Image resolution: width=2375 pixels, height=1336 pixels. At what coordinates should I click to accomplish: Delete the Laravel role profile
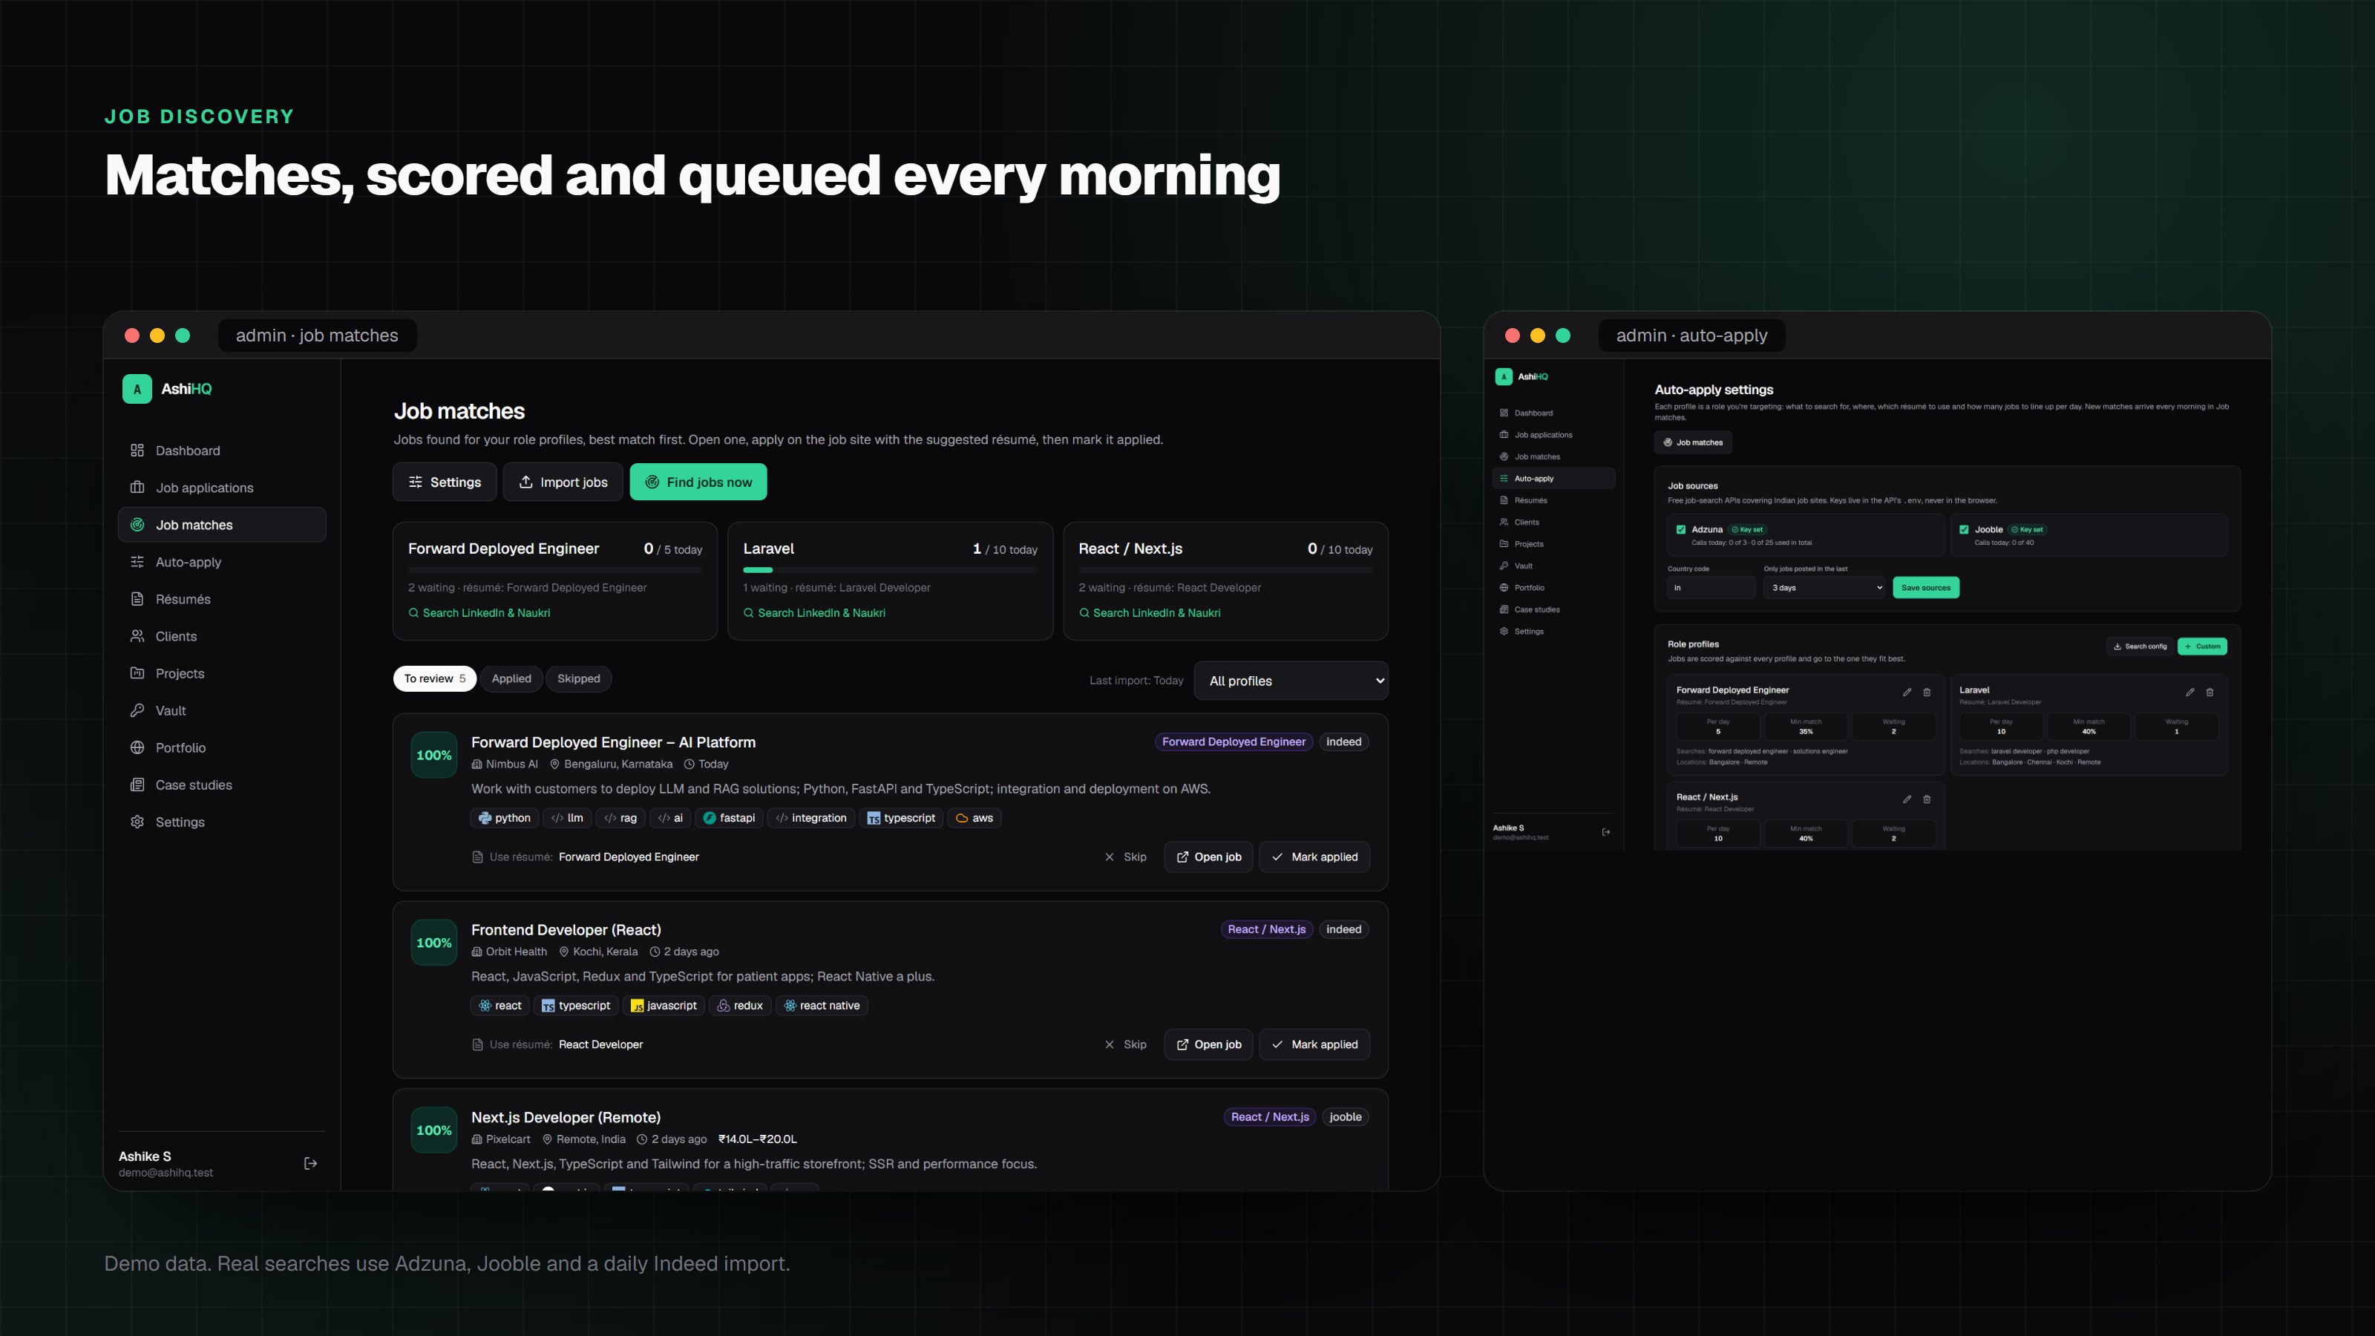point(2209,692)
